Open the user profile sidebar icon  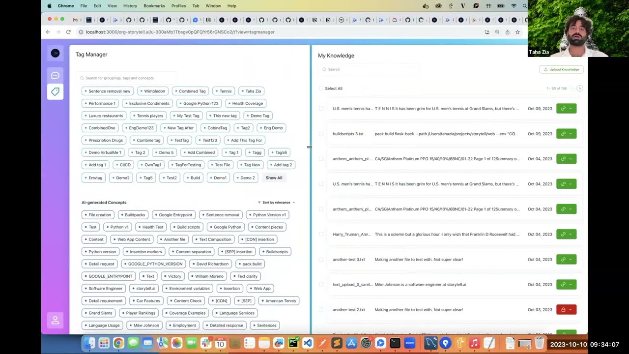click(x=55, y=320)
